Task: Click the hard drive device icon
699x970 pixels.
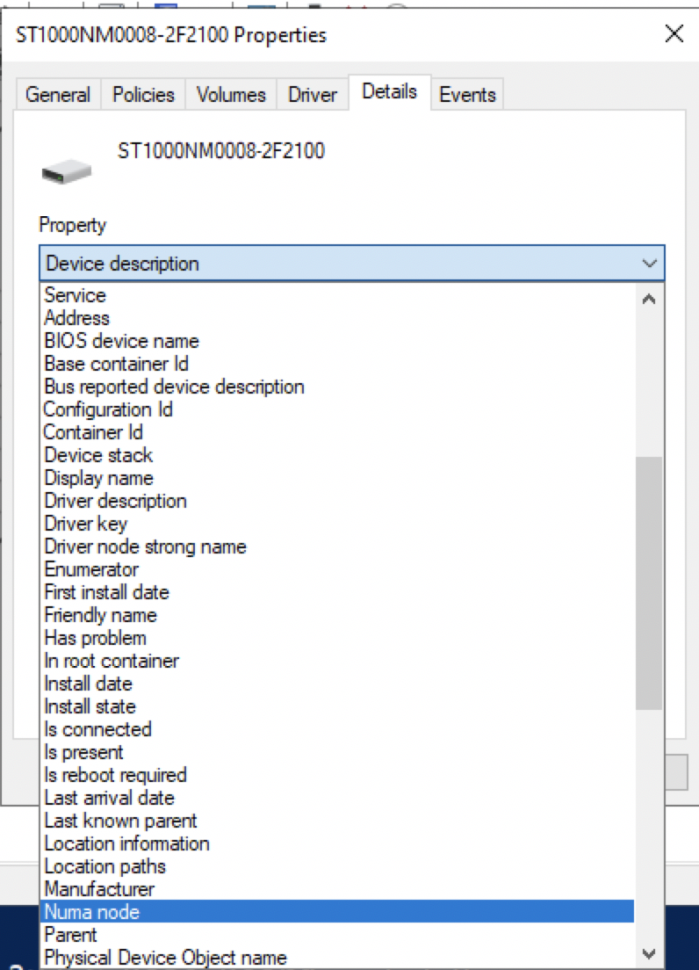Action: tap(67, 171)
